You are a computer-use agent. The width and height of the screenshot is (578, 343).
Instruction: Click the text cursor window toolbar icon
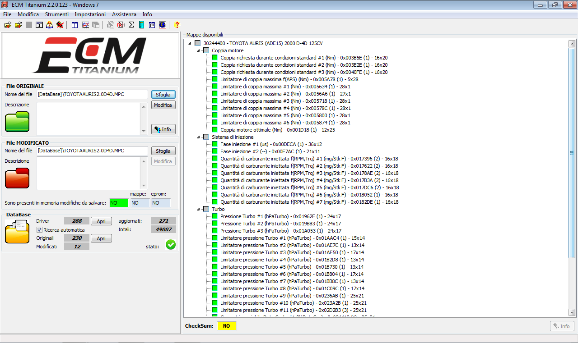click(39, 25)
